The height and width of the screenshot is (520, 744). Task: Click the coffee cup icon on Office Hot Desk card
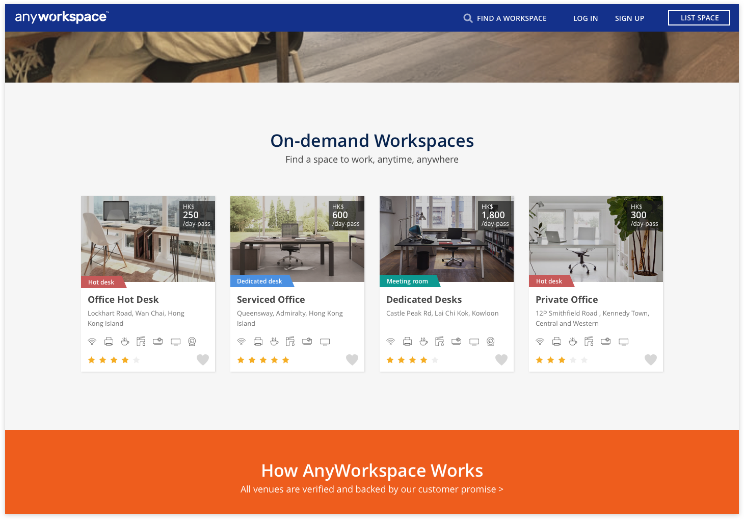125,342
